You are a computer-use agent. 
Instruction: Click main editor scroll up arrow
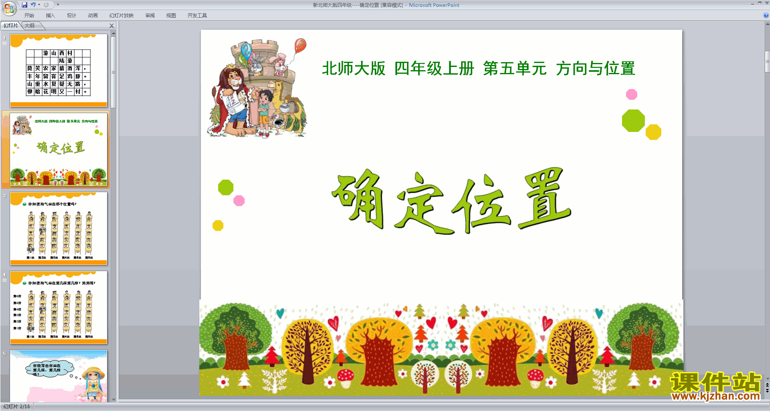(767, 24)
